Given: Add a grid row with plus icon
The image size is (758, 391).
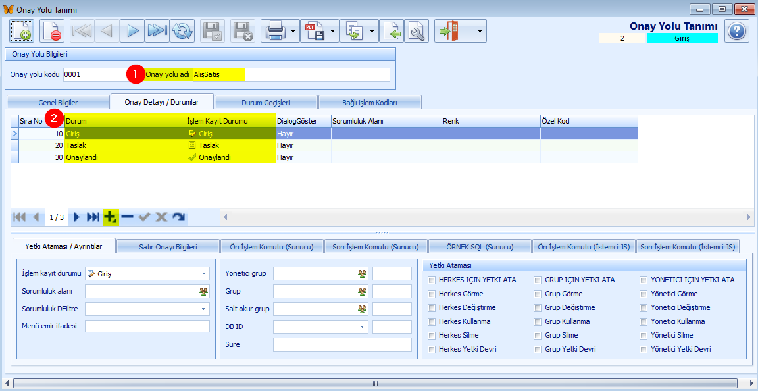Looking at the screenshot, I should (110, 217).
